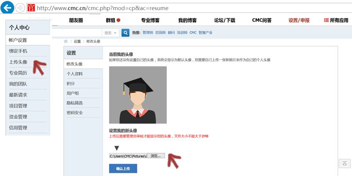Screen dimensions: 352x176
Task: Click 修改头像 in the breadcrumb
Action: (x=93, y=41)
